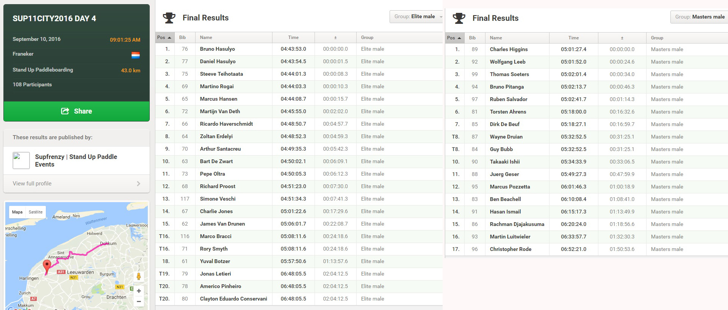Open Supfrenzy Stand Up Paddle Events link
The height and width of the screenshot is (310, 728).
76,160
